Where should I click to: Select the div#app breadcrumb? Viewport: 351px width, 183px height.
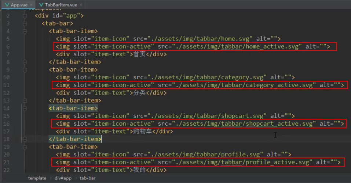point(63,178)
